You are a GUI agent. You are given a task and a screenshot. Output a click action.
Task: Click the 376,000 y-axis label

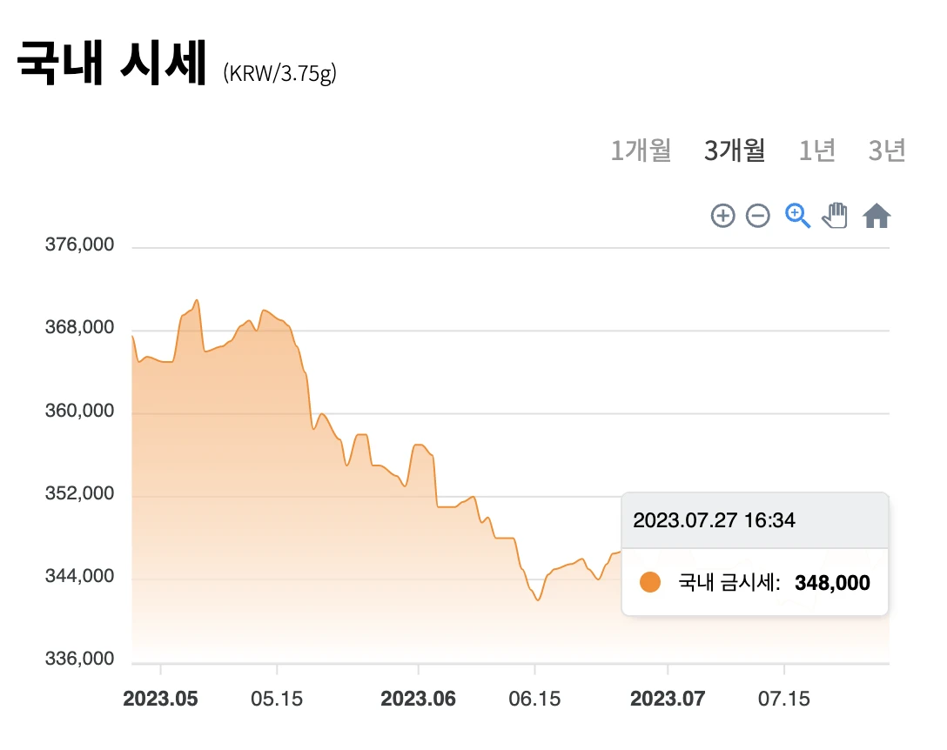[80, 245]
